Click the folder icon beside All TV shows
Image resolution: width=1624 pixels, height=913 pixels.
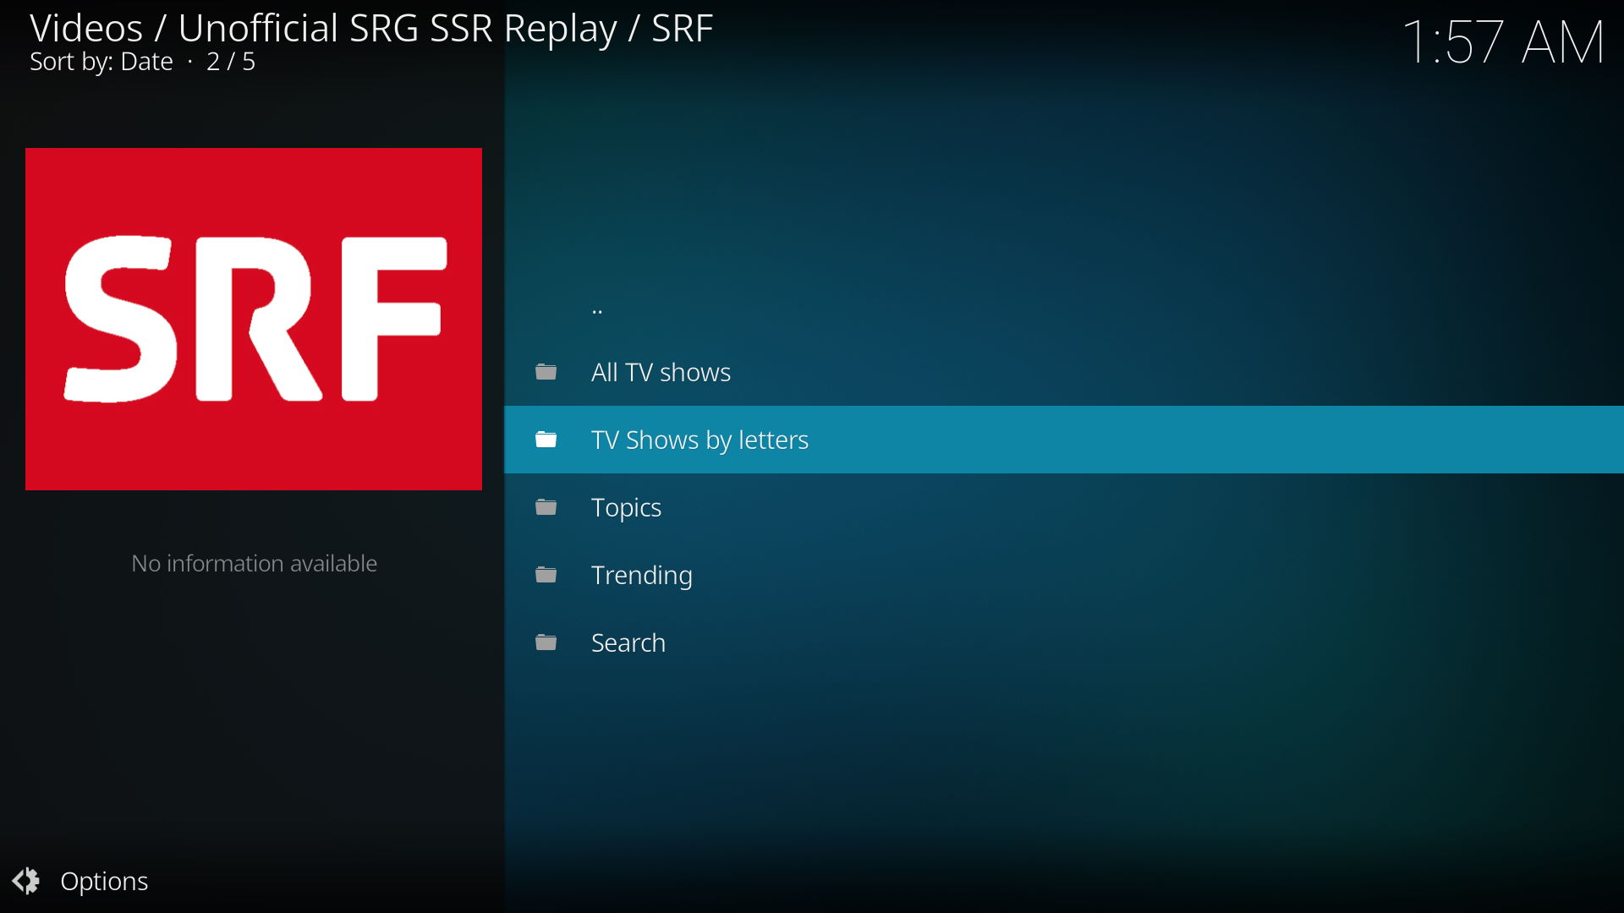[546, 372]
